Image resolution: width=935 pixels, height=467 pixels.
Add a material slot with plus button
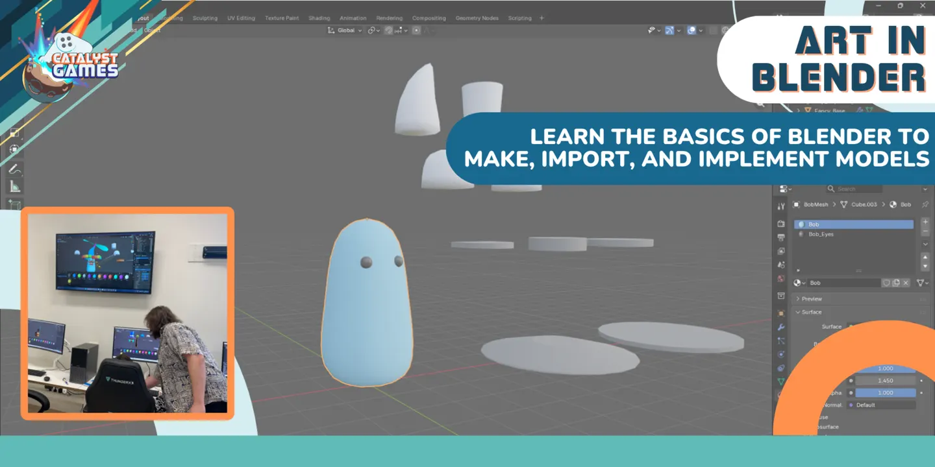click(x=925, y=222)
